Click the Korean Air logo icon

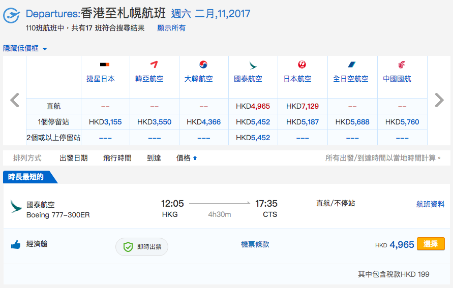coord(203,65)
